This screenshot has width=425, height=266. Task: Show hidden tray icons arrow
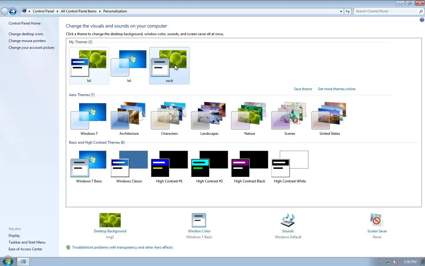click(381, 262)
